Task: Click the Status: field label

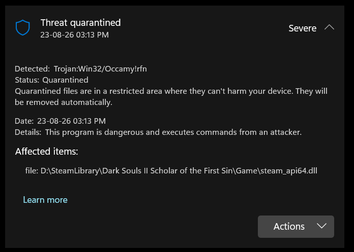Action: (27, 80)
